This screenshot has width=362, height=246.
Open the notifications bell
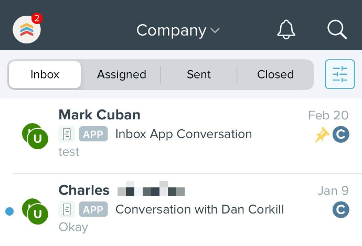(286, 30)
